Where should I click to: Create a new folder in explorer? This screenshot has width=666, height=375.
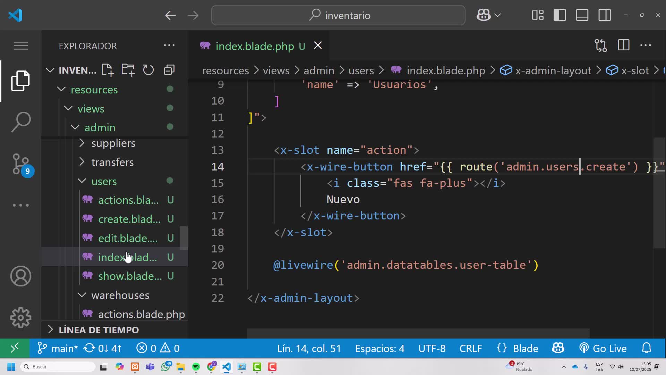point(128,70)
